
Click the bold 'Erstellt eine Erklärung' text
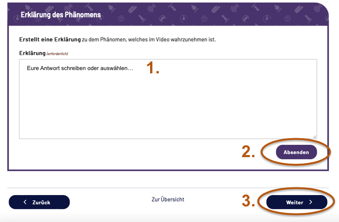pos(50,39)
